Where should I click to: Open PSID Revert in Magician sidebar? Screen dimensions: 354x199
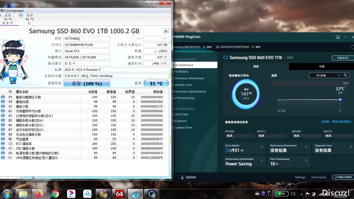pos(180,121)
